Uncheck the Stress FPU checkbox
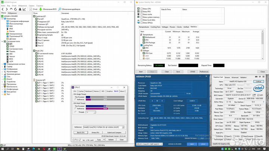The image size is (269, 151). coord(141,11)
